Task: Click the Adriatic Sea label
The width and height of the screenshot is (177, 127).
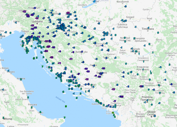Action: (x=60, y=100)
